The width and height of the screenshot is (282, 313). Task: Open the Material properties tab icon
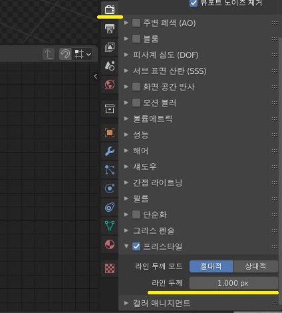pyautogui.click(x=110, y=244)
